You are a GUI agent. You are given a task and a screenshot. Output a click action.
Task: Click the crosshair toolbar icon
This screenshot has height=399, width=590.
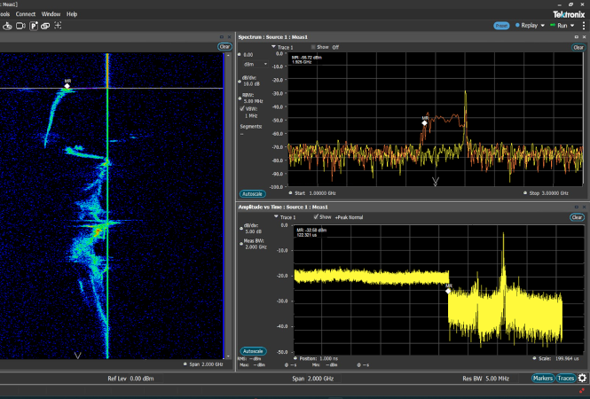click(58, 25)
